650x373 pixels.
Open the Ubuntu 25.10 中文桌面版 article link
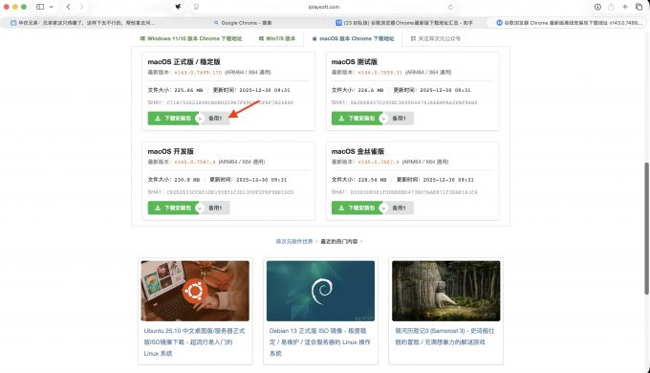[194, 342]
